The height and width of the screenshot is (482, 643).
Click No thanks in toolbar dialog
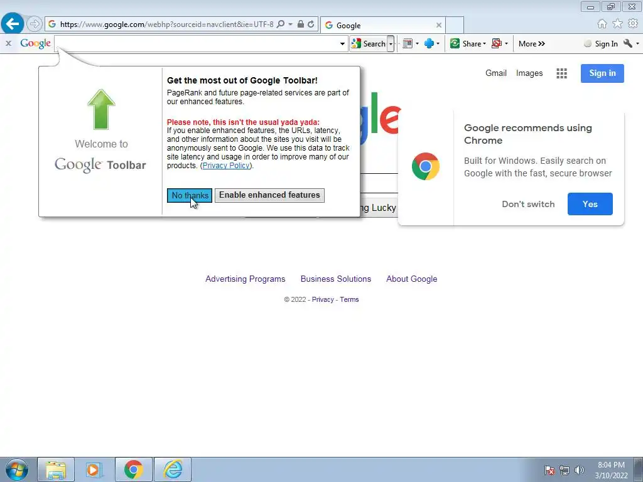pos(190,196)
